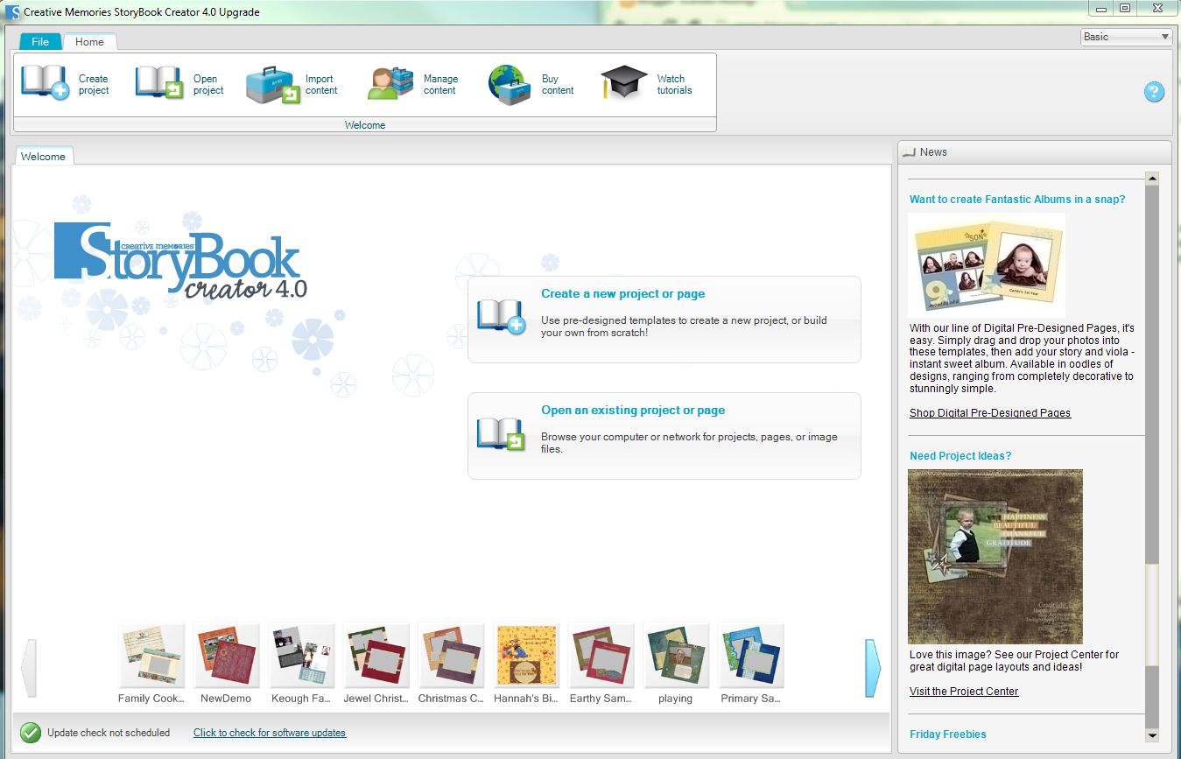The height and width of the screenshot is (759, 1181).
Task: Click the Update check not scheduled status text
Action: [109, 733]
